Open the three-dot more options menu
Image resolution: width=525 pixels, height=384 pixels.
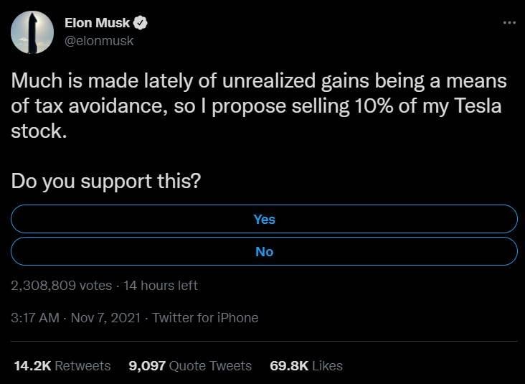510,23
